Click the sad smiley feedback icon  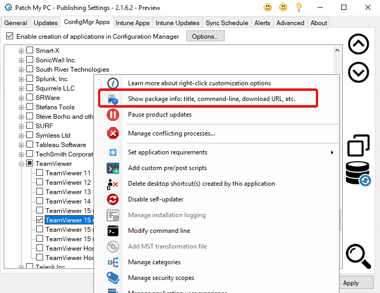(283, 7)
